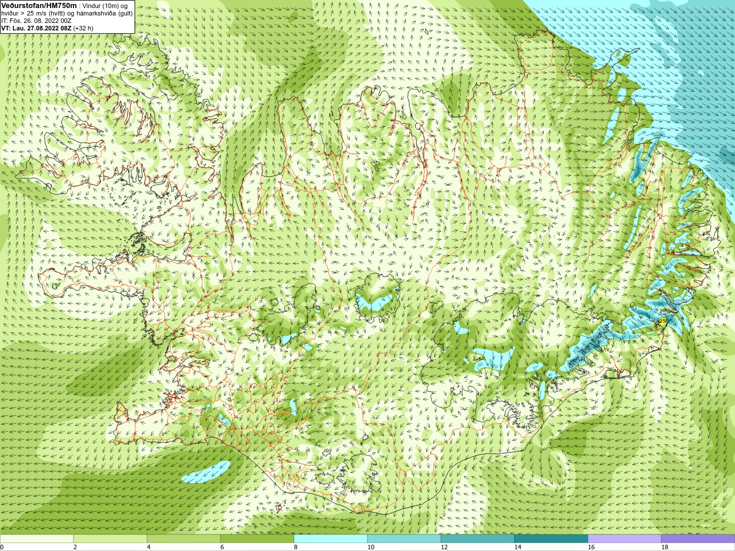
Task: Click the scale label '2'
Action: [75, 548]
